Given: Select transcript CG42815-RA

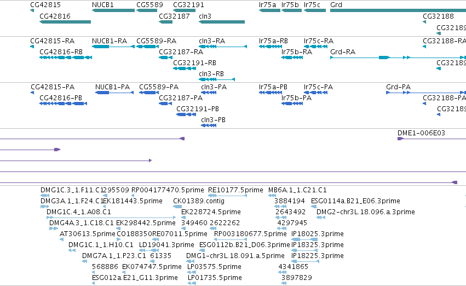Looking at the screenshot, I should [53, 41].
